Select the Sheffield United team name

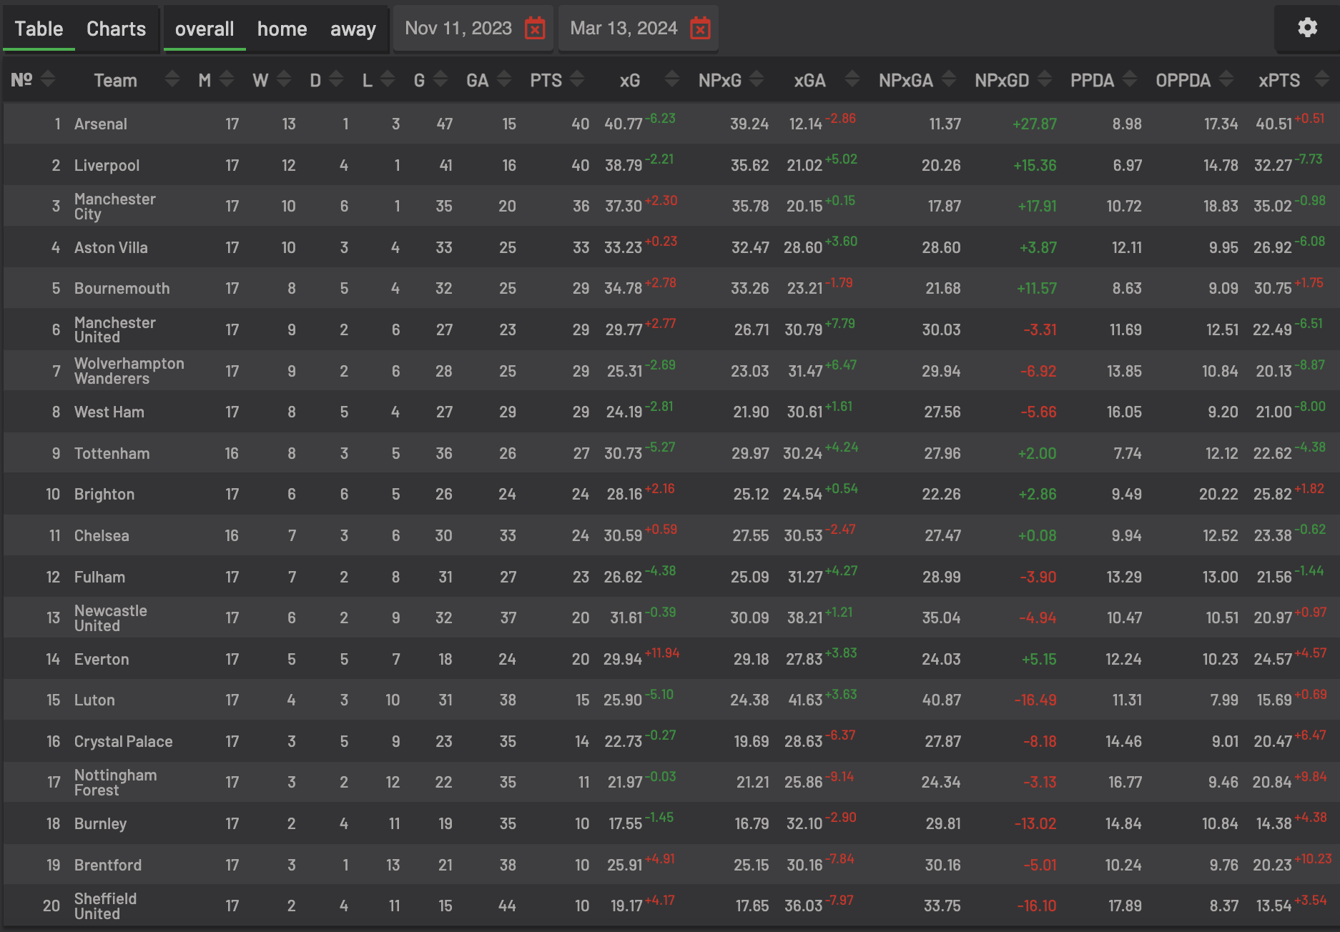pyautogui.click(x=106, y=906)
